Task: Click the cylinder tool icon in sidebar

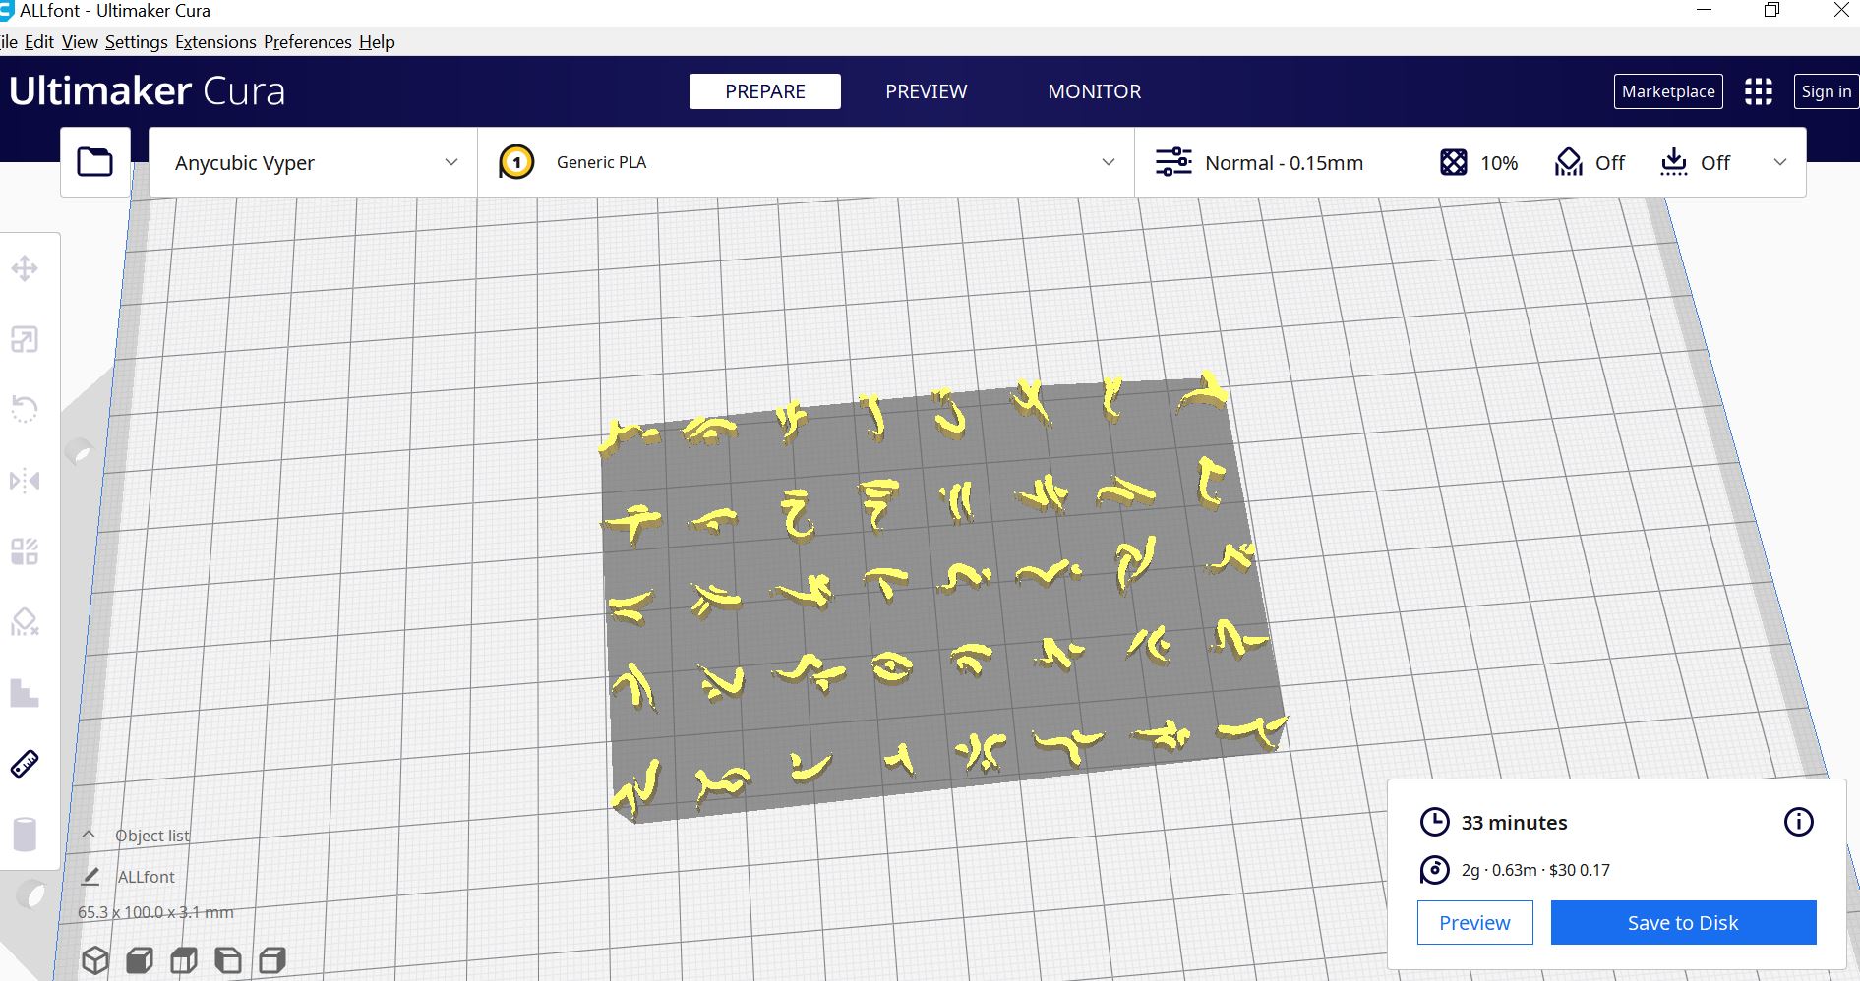Action: (25, 835)
